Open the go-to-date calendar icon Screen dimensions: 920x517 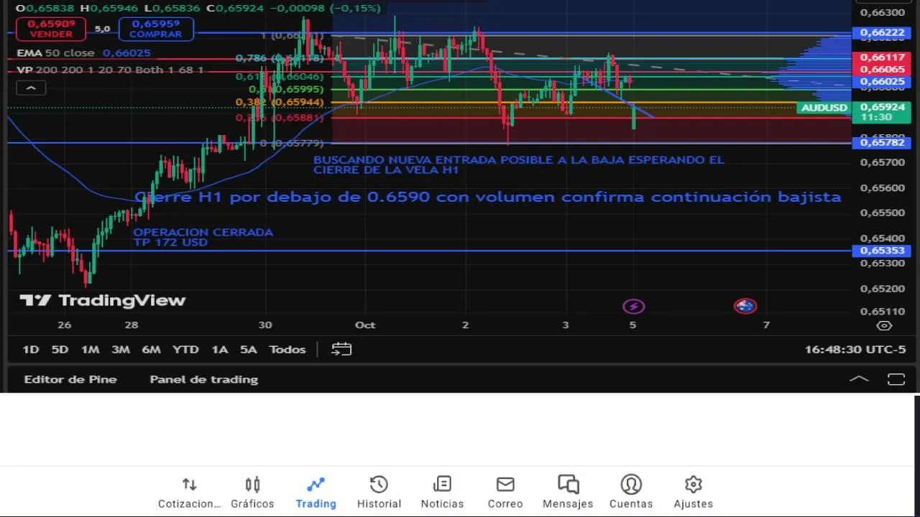pyautogui.click(x=341, y=349)
